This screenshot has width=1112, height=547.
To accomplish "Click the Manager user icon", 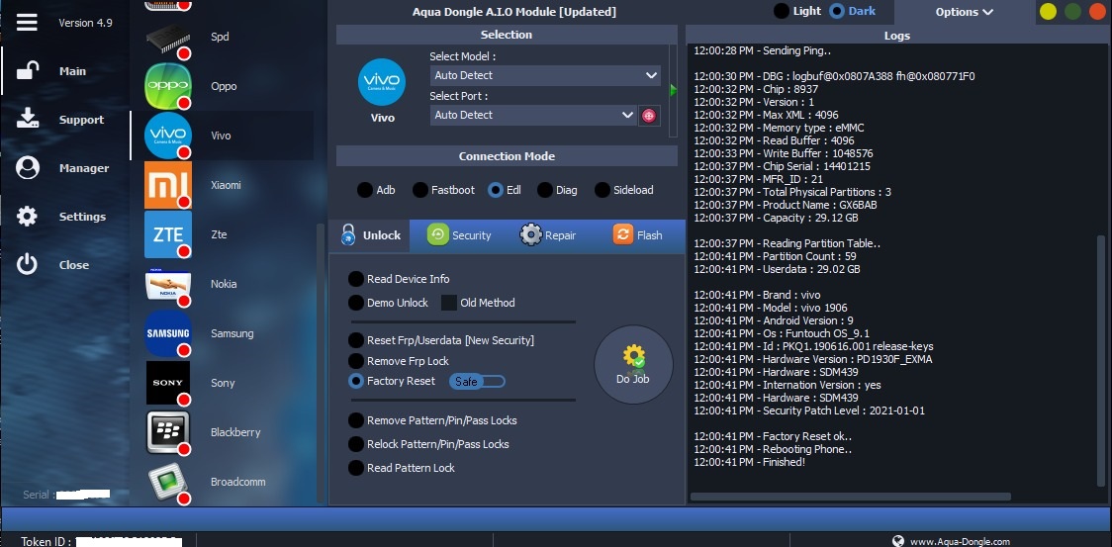I will pos(28,167).
